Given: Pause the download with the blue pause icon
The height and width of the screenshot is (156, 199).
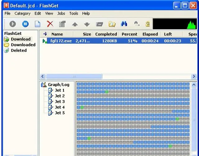Looking at the screenshot, I should 25,24.
